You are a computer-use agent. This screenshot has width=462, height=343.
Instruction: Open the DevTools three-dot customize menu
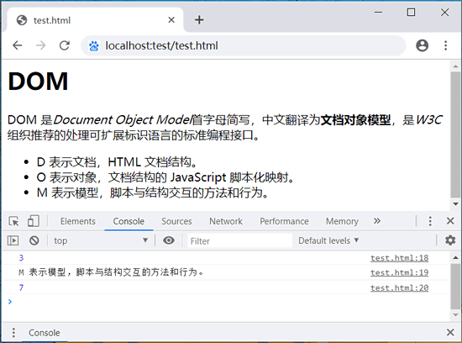(430, 221)
